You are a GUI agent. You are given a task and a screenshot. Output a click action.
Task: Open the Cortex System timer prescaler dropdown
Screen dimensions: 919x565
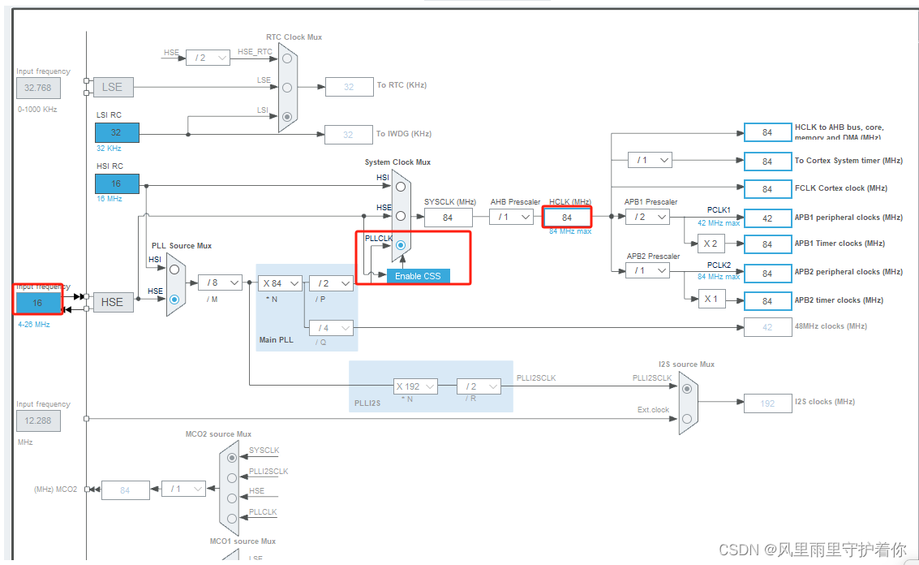(650, 160)
